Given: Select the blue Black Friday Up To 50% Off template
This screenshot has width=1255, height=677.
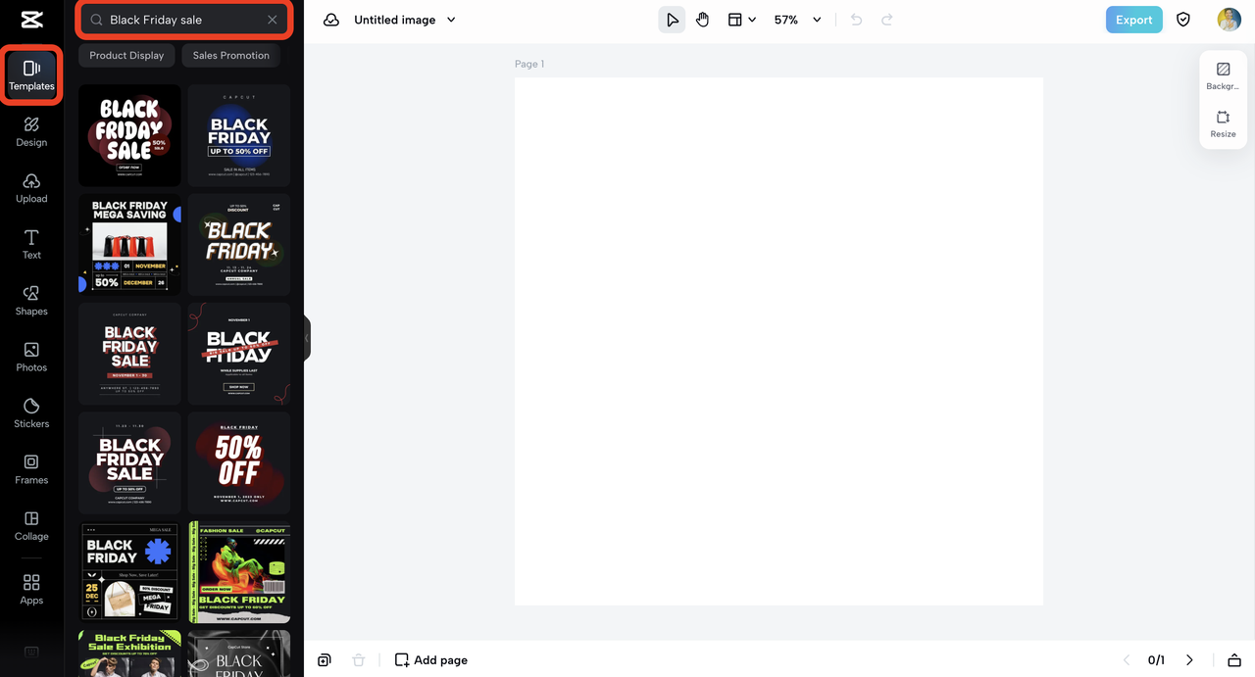Looking at the screenshot, I should tap(239, 135).
